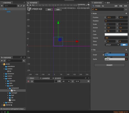Remove the Sprite reference with red X
Image resolution: width=129 pixels, height=113 pixels.
click(x=126, y=59)
